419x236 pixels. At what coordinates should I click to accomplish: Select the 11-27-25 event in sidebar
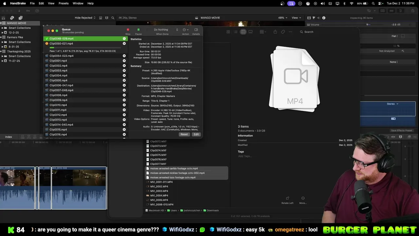(x=14, y=61)
